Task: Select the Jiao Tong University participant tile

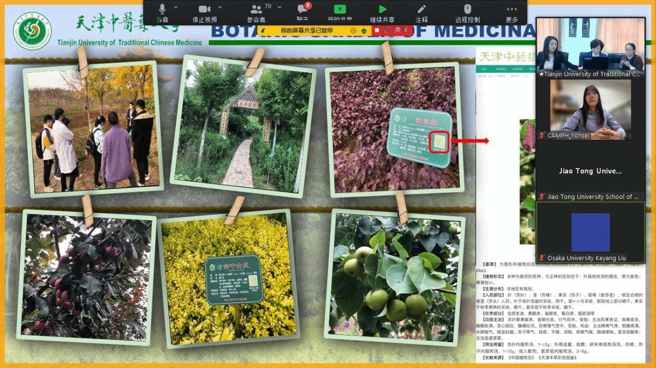Action: click(x=590, y=171)
